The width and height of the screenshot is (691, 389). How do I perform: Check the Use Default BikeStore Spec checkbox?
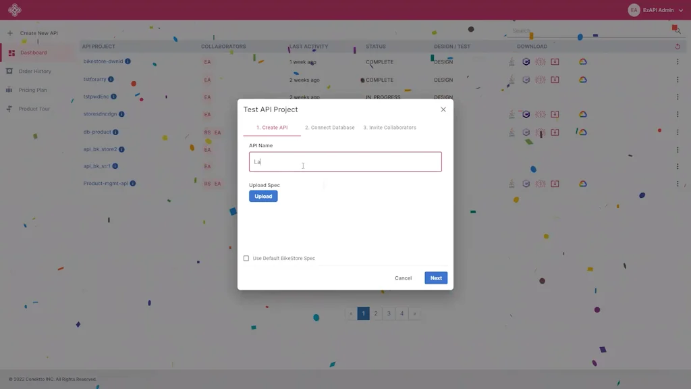tap(246, 257)
